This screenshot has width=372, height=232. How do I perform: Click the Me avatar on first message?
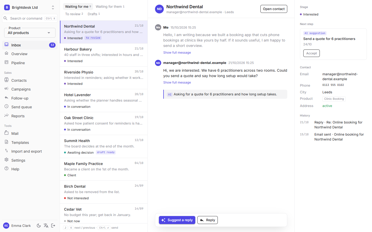click(x=158, y=27)
